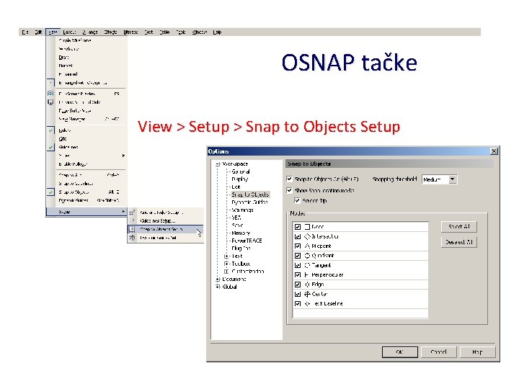The width and height of the screenshot is (519, 389).
Task: Open the Layout menu in the menu bar
Action: coord(69,32)
